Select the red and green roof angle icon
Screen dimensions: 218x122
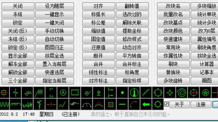(x=99, y=104)
